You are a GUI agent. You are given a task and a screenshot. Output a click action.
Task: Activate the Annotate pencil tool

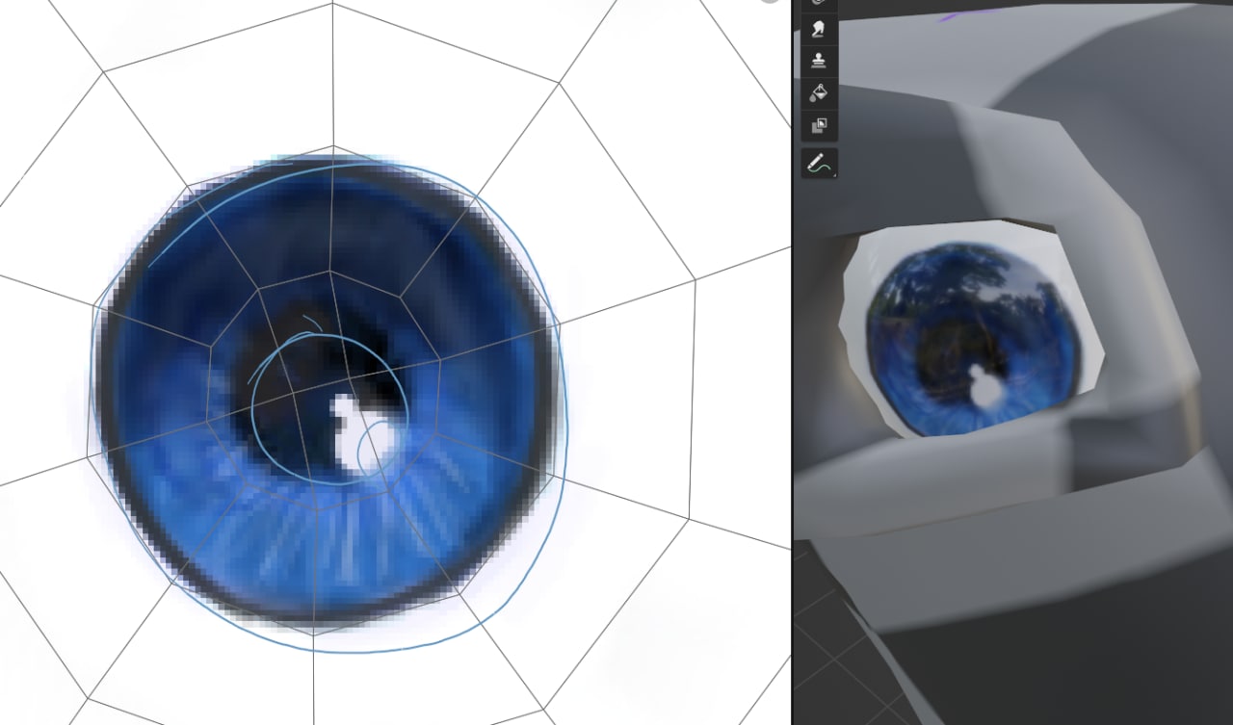pyautogui.click(x=818, y=164)
